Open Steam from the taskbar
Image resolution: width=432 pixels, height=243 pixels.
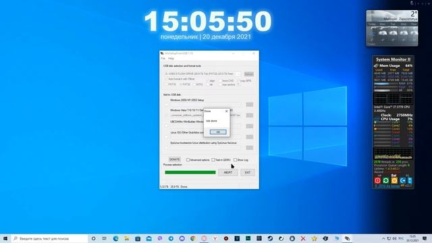(270, 238)
